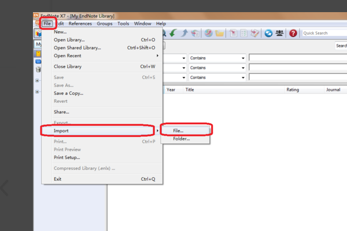Sort by the Journal column header

[335, 90]
